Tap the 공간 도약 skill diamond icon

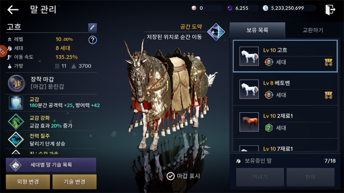(x=216, y=32)
